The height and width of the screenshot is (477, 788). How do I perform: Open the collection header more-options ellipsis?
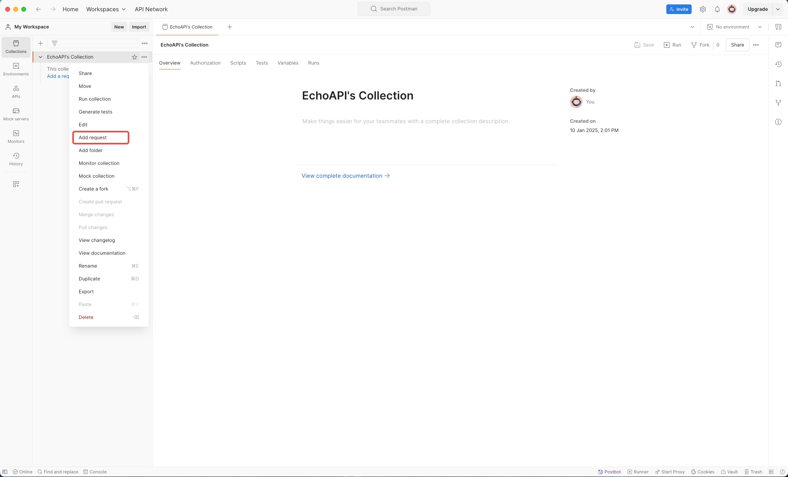pos(756,45)
